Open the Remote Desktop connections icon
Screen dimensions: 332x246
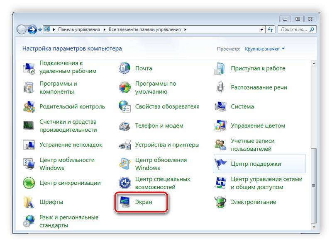coord(29,68)
